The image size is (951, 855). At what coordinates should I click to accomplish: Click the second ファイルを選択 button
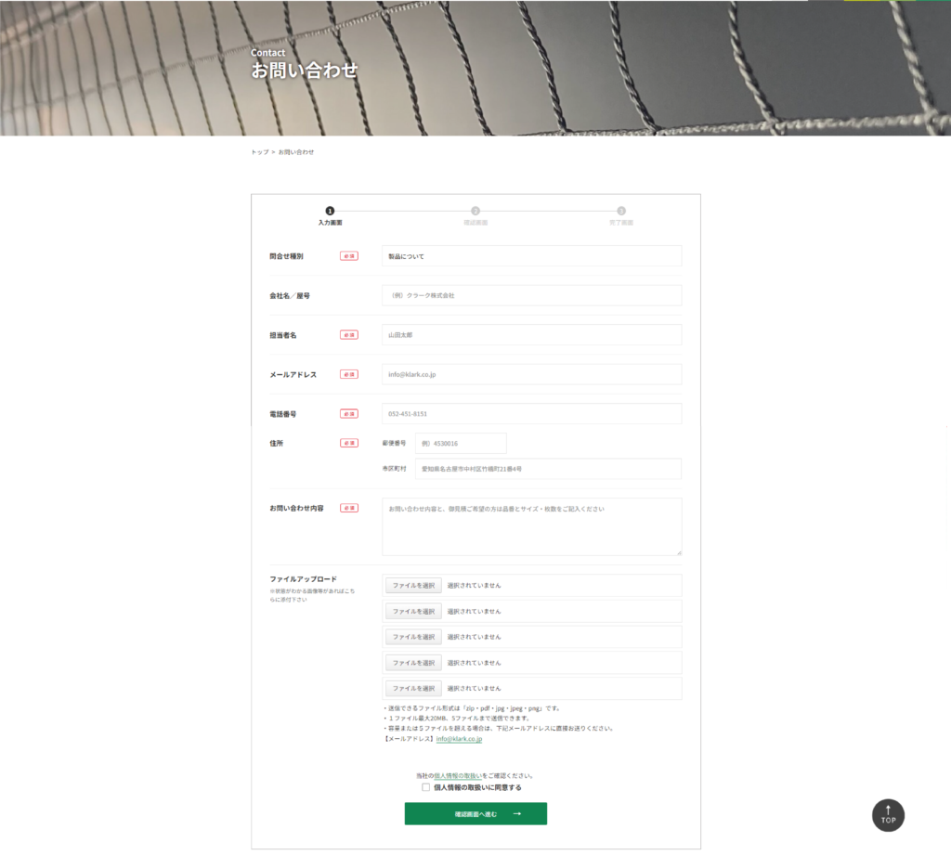coord(413,611)
